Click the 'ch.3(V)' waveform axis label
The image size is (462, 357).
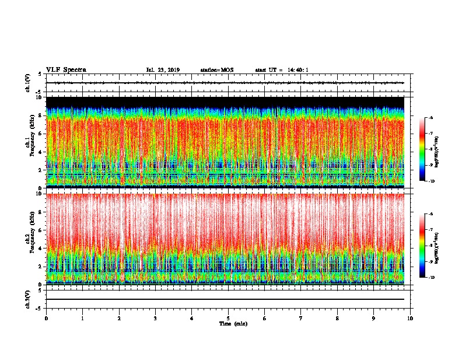coord(27,300)
